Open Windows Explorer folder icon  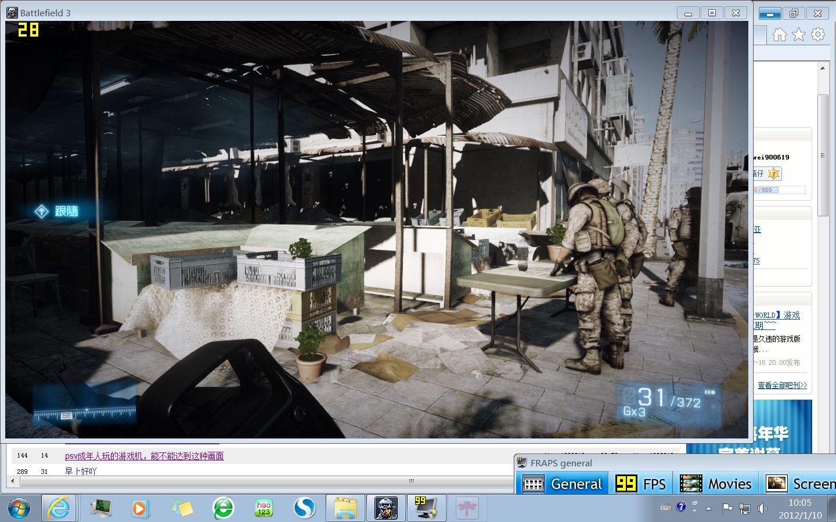click(x=345, y=509)
